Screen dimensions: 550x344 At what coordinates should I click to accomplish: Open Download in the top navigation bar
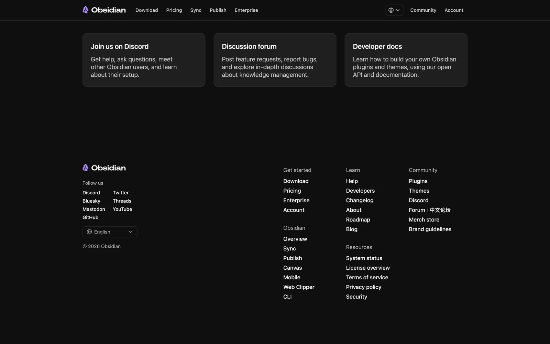coord(147,10)
